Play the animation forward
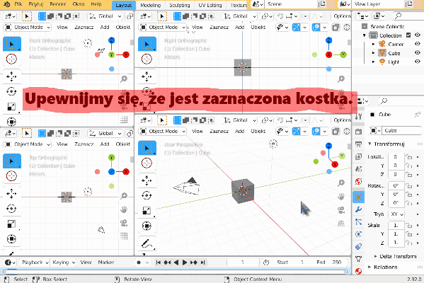 (x=185, y=262)
